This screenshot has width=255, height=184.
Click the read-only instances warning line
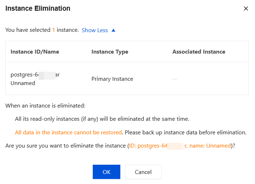tap(102, 119)
